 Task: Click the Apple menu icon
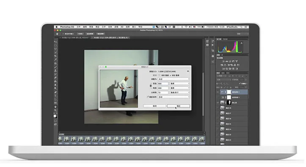click(57, 27)
